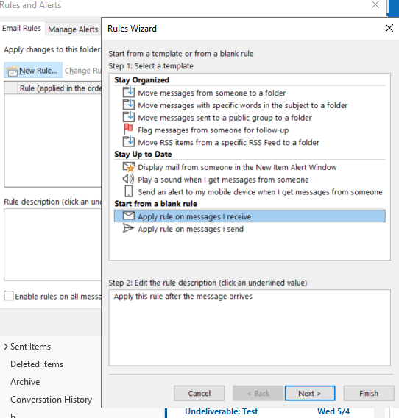399x418 pixels.
Task: Click the Finish button
Action: [x=369, y=393]
